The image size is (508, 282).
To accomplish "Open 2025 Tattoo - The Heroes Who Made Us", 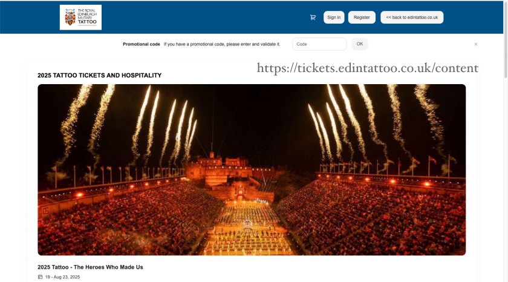I will (x=90, y=267).
